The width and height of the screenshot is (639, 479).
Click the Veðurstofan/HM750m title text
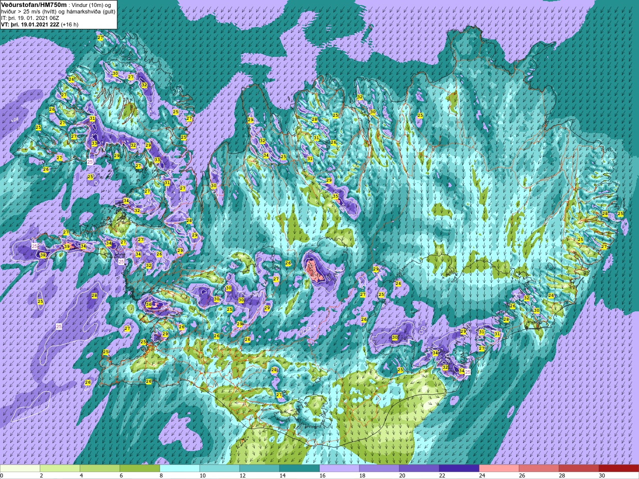coord(34,4)
